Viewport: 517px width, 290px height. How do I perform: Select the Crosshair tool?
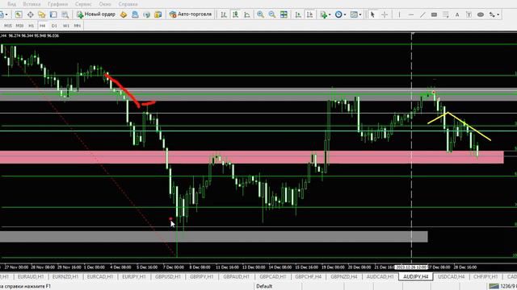385,14
